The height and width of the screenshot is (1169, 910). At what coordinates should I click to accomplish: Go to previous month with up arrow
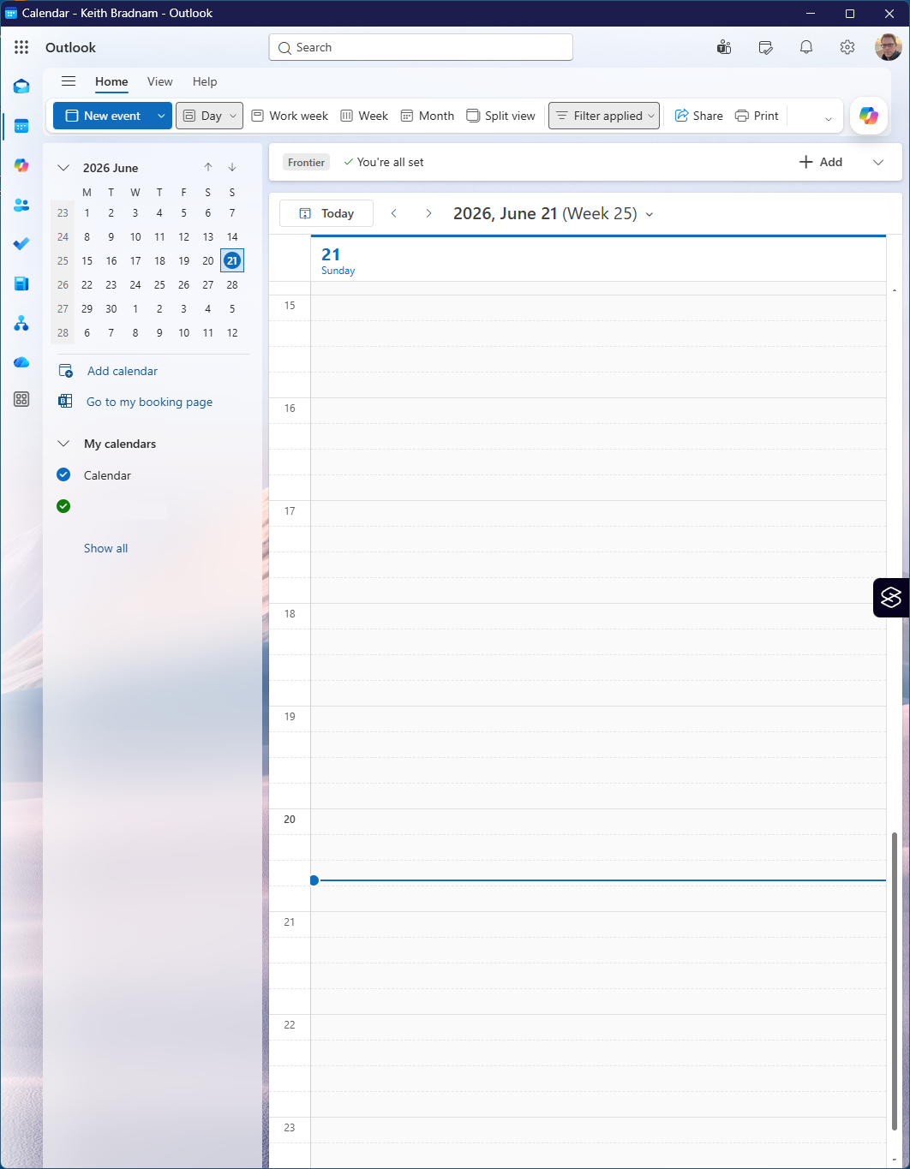tap(208, 167)
